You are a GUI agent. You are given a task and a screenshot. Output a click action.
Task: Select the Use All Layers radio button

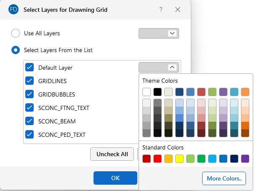16,33
